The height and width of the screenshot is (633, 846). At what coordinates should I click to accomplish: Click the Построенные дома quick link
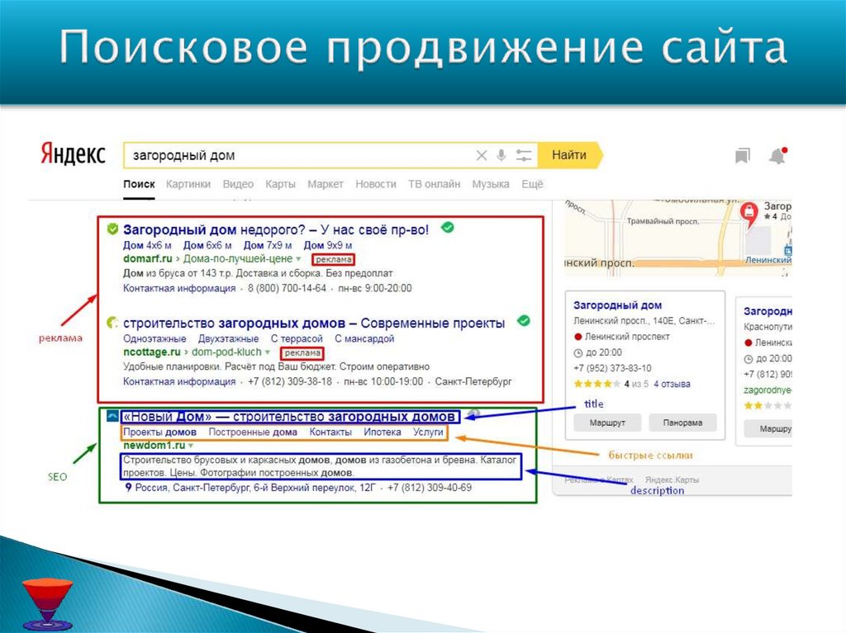pyautogui.click(x=253, y=432)
